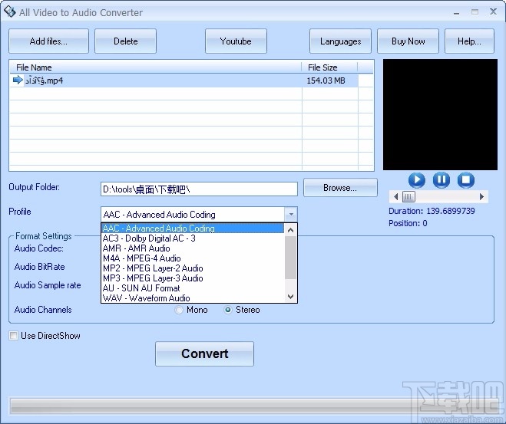Collapse the Profile dropdown arrow
Image resolution: width=506 pixels, height=424 pixels.
coord(291,214)
